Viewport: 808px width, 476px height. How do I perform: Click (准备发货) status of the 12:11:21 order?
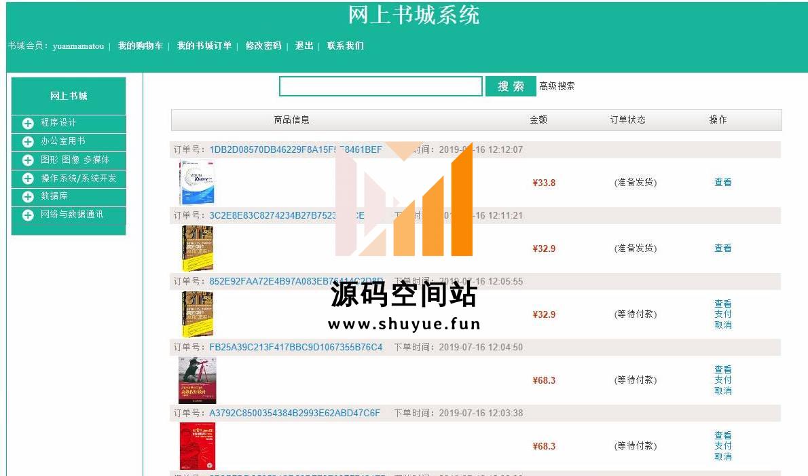point(636,249)
